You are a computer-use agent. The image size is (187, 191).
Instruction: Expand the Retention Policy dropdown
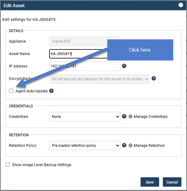click(x=85, y=146)
